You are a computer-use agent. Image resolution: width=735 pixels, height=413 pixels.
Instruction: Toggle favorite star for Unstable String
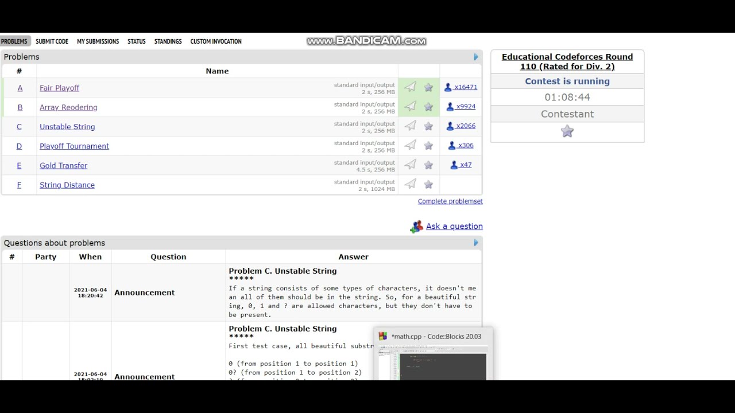pyautogui.click(x=428, y=126)
